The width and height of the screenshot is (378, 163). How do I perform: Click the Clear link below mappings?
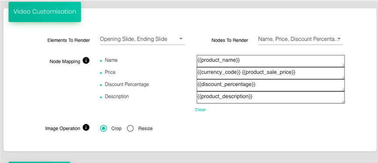click(x=200, y=110)
